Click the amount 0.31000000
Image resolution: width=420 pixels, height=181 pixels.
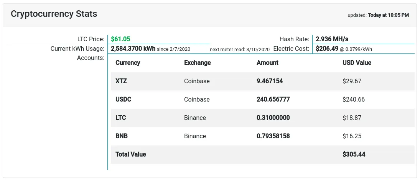click(273, 118)
